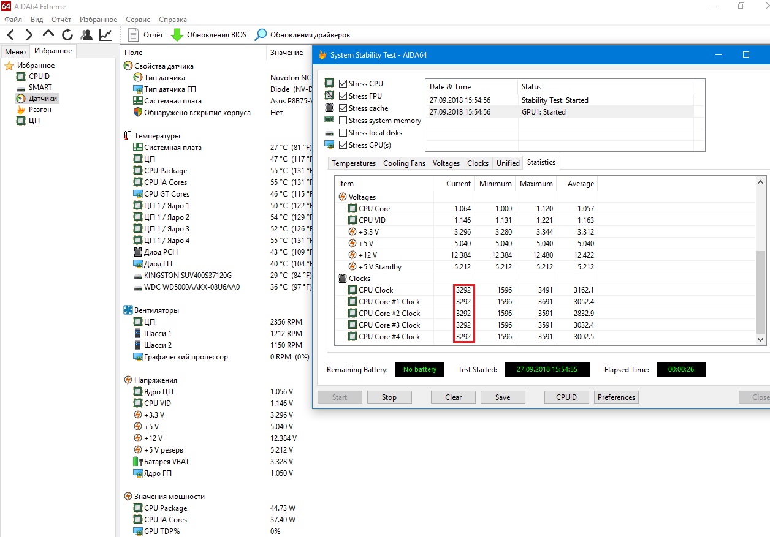770x537 pixels.
Task: Click the Statistics scrollbar down arrow
Action: click(761, 339)
